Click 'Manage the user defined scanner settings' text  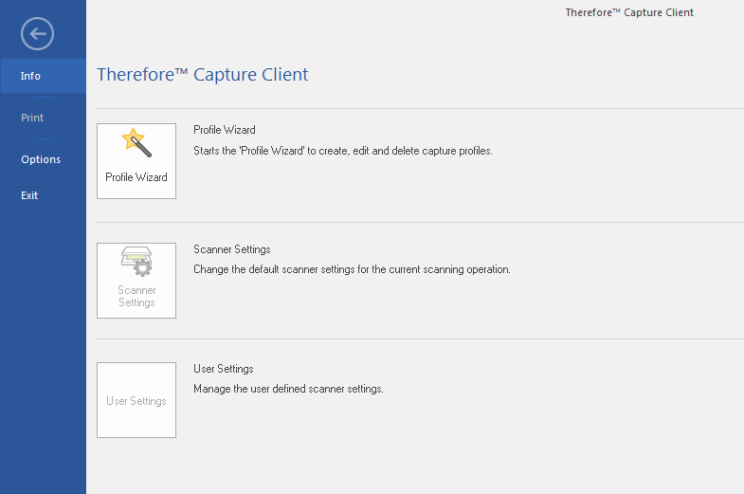(x=288, y=389)
